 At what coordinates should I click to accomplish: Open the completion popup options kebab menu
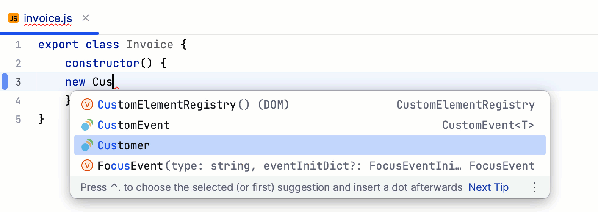(x=534, y=187)
